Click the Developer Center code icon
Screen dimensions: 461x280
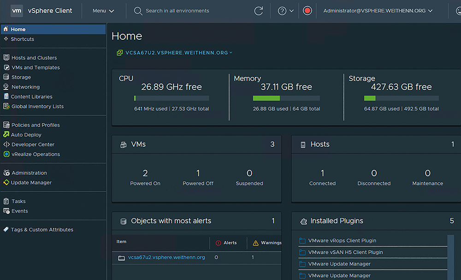coord(6,144)
